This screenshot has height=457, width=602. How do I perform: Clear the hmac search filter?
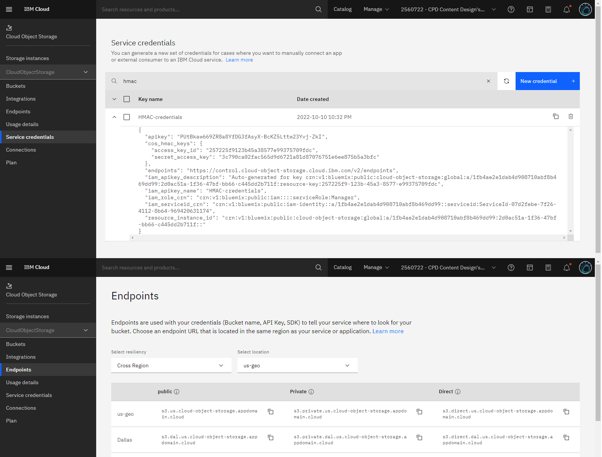pyautogui.click(x=488, y=81)
